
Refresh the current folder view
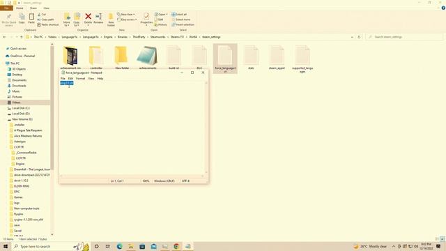(x=359, y=37)
